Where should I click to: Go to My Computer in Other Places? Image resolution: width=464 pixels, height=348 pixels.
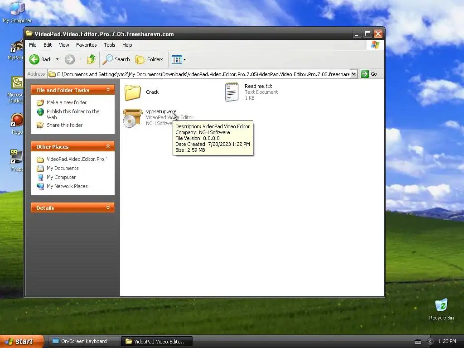tap(61, 177)
